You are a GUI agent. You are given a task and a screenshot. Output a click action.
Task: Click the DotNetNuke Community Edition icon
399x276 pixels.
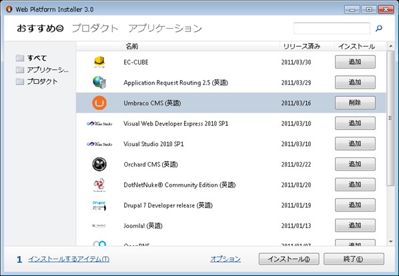pyautogui.click(x=99, y=185)
